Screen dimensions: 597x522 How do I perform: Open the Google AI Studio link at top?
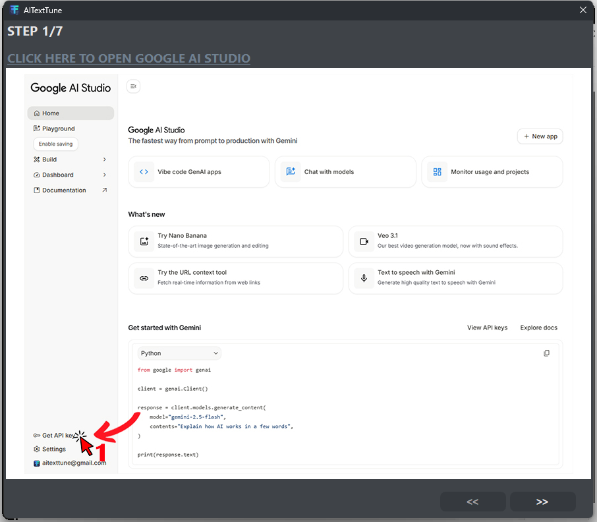[128, 58]
